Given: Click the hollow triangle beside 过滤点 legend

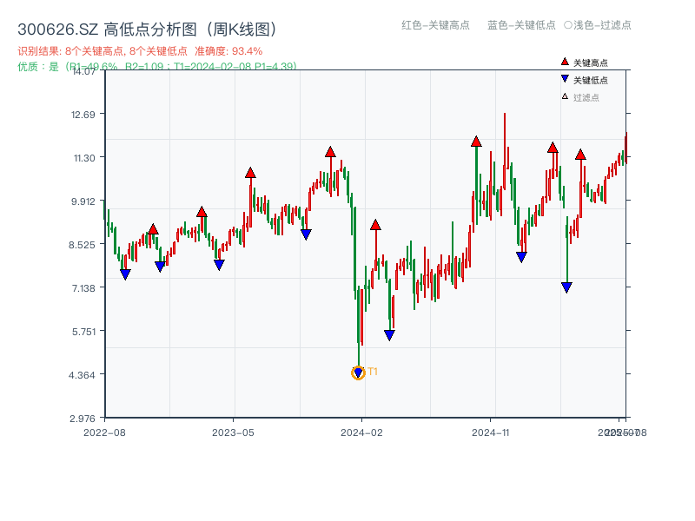Looking at the screenshot, I should coord(565,97).
